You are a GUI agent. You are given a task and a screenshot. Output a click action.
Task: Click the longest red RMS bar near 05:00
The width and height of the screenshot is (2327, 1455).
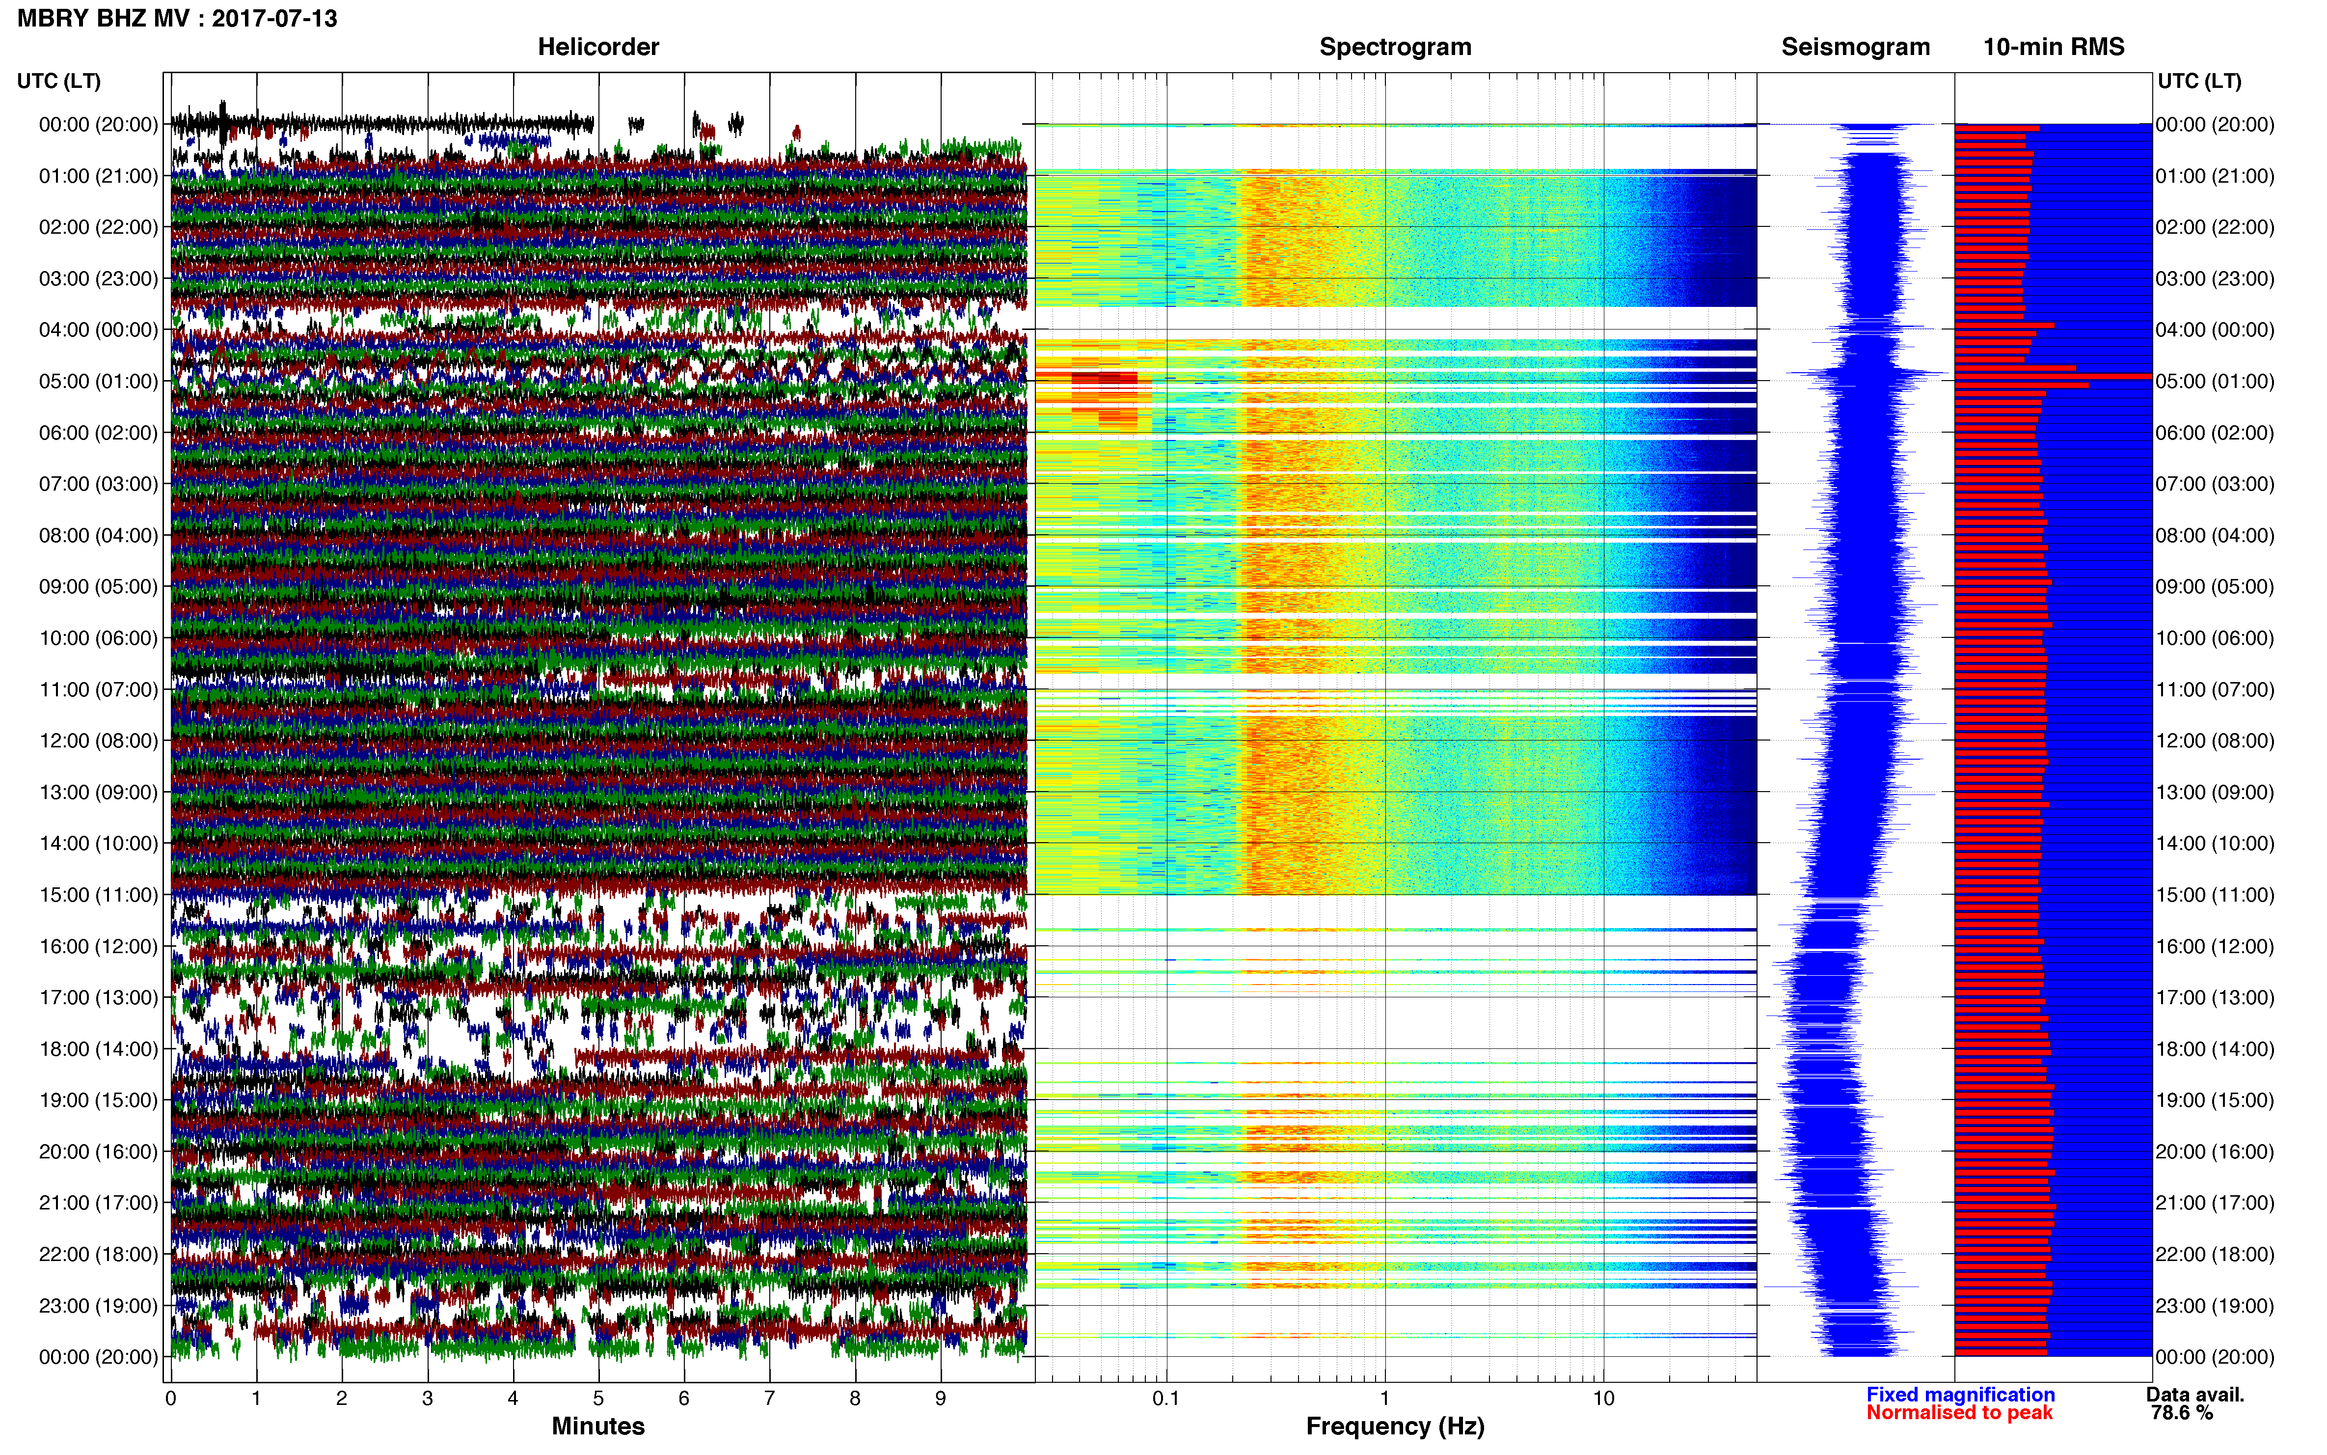click(2053, 376)
